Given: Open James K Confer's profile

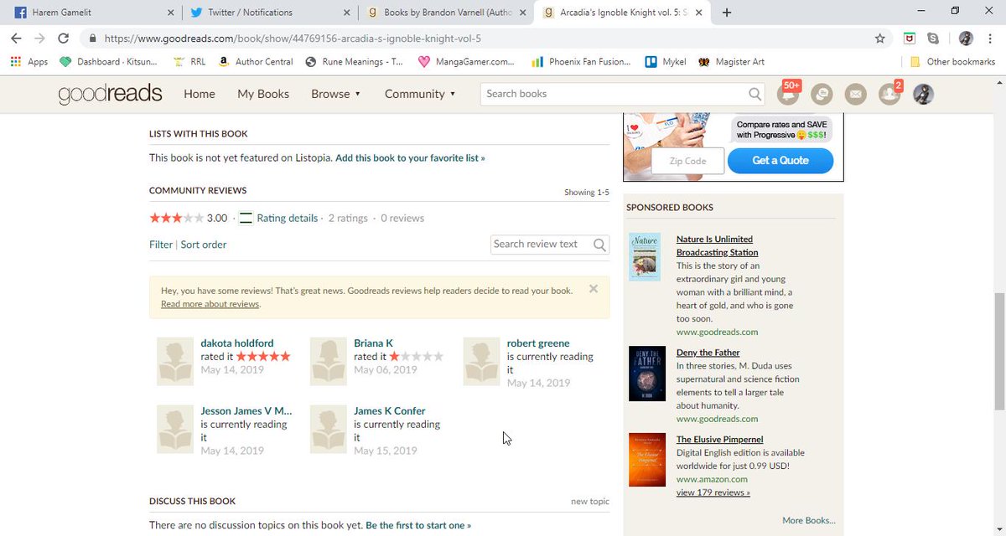Looking at the screenshot, I should point(390,411).
